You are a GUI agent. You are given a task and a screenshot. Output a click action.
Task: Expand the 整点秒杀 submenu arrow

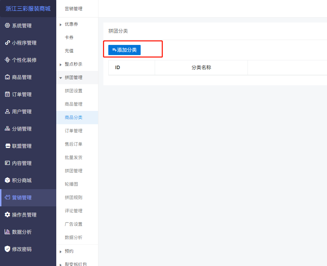pyautogui.click(x=60, y=65)
